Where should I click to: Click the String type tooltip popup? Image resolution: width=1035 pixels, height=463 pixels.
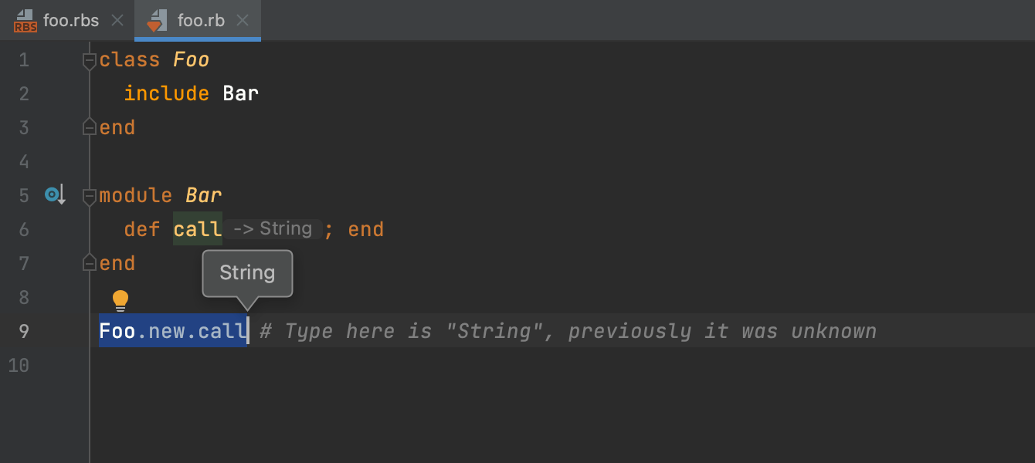(247, 273)
